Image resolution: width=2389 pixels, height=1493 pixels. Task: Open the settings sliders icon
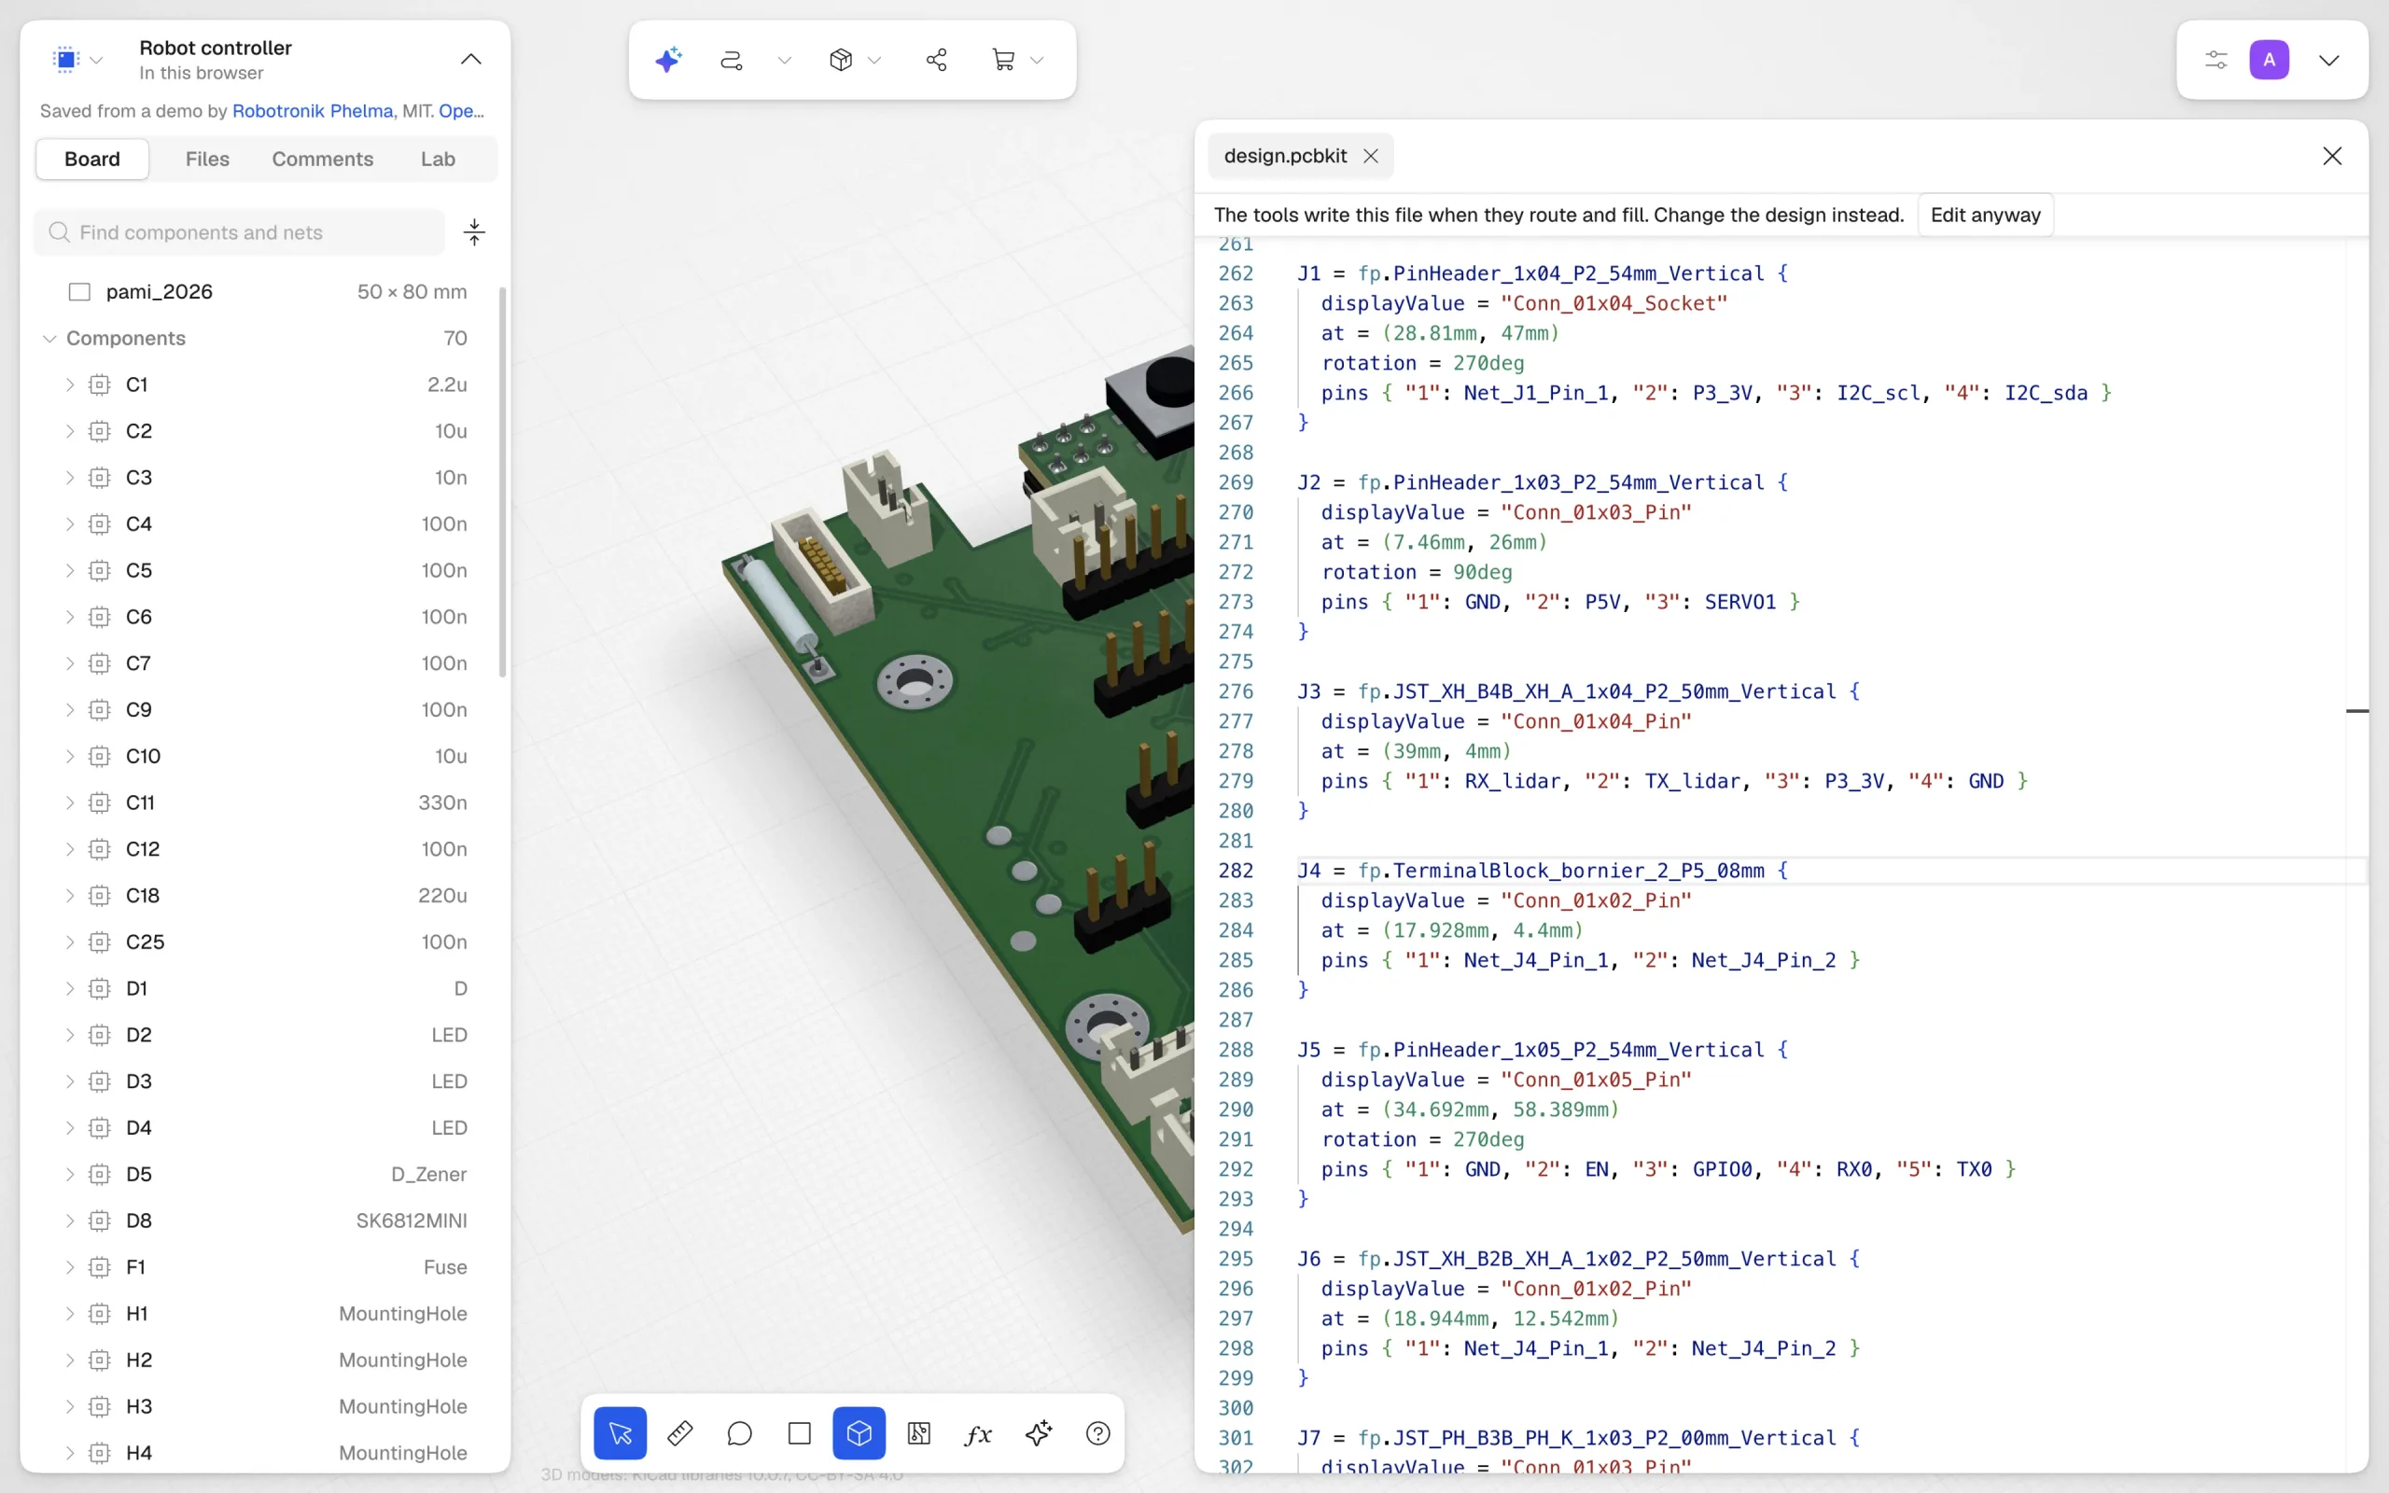(2216, 61)
